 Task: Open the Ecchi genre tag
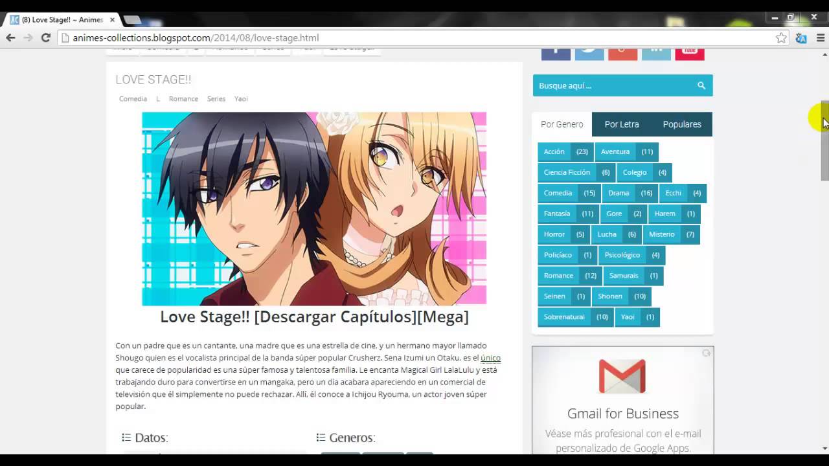click(683, 193)
